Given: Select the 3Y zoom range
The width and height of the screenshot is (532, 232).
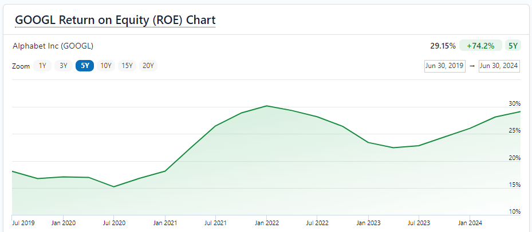Looking at the screenshot, I should click(64, 66).
